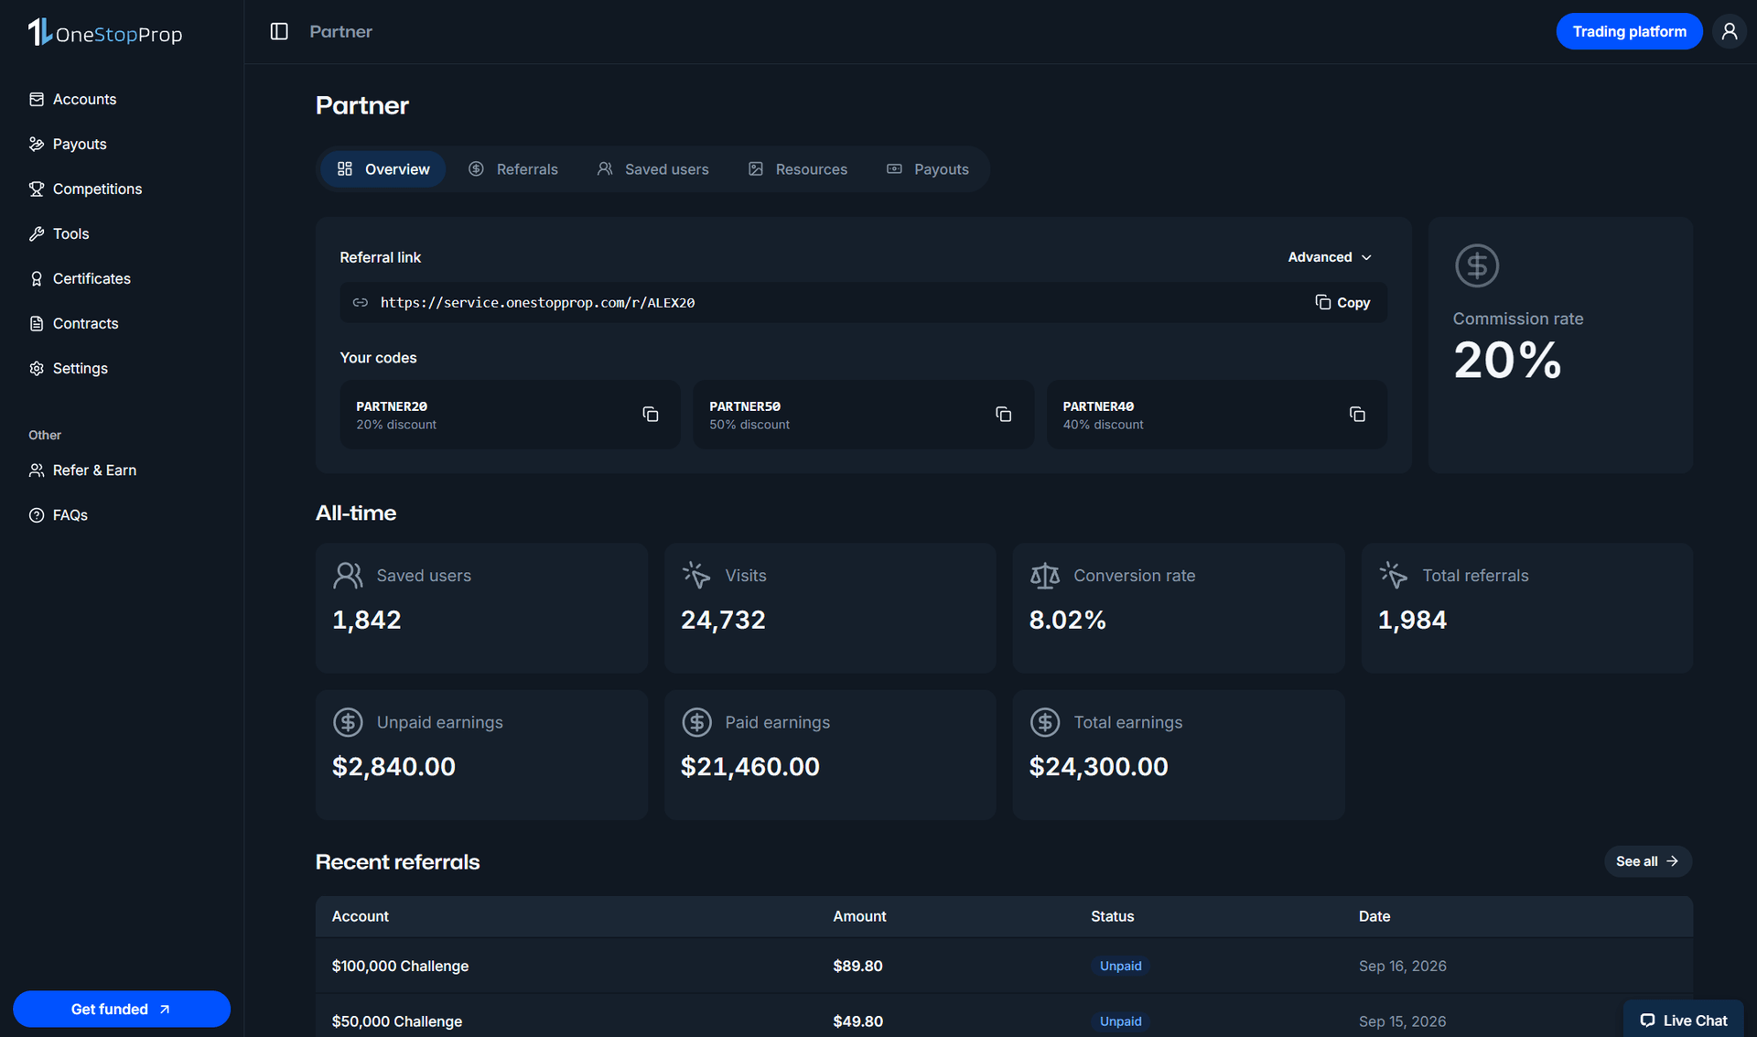
Task: Select the $100,000 Challenge row
Action: click(1004, 966)
